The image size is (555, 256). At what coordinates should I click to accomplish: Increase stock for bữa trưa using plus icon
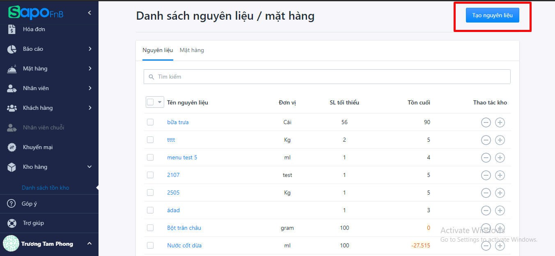tap(500, 122)
